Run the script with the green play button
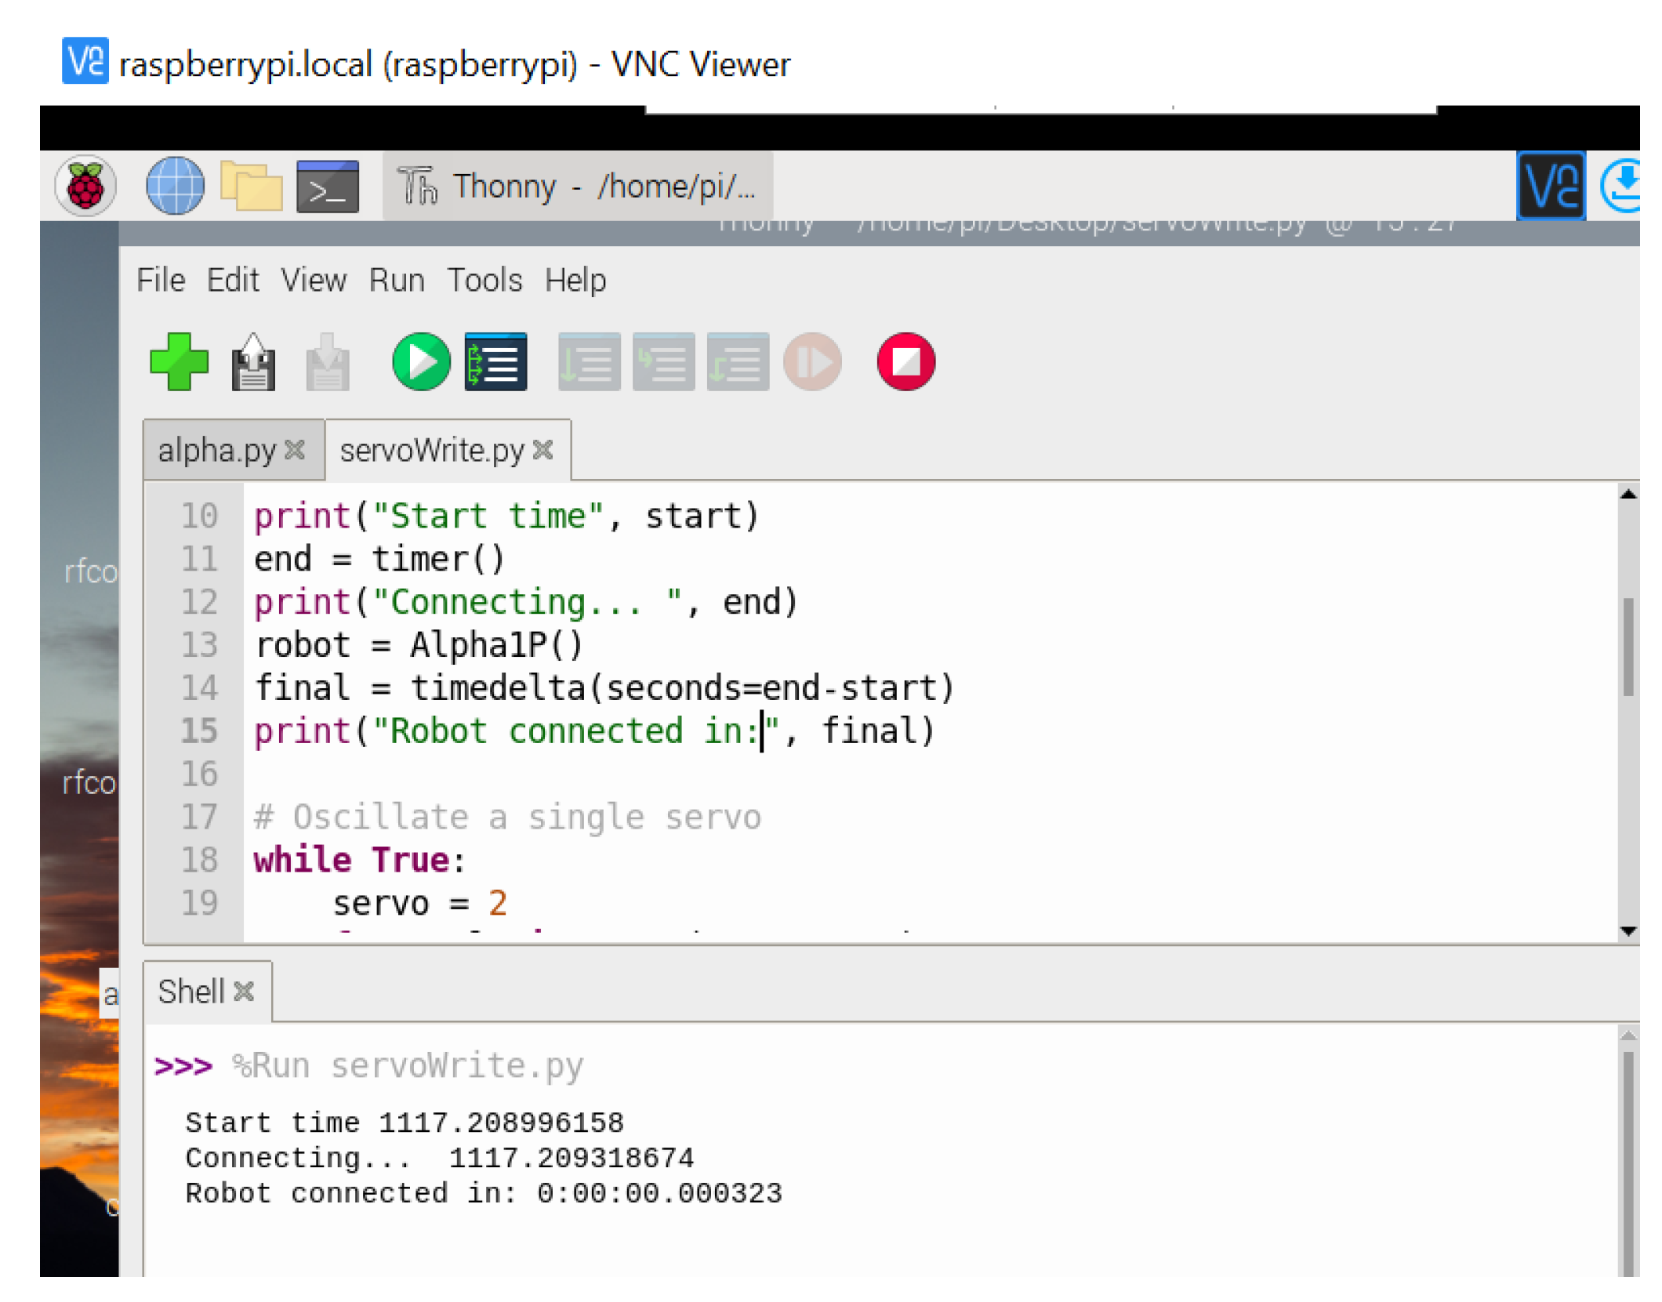 click(421, 361)
